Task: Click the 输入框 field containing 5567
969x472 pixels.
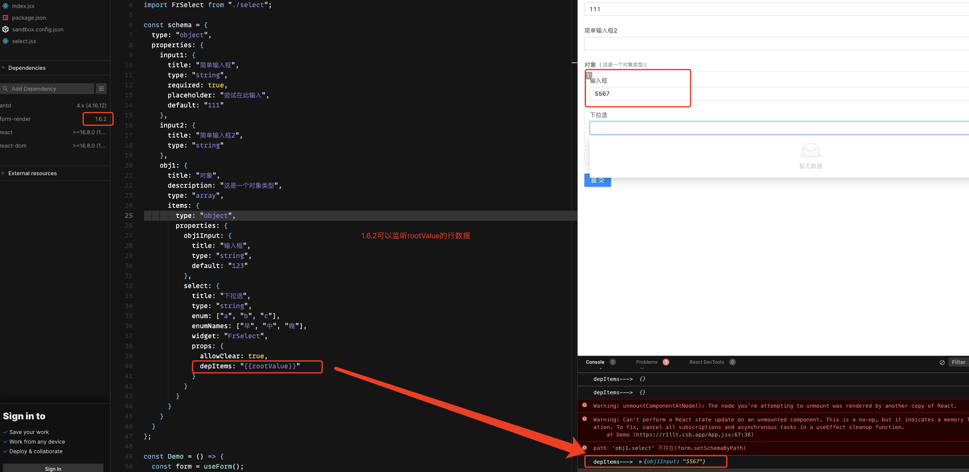Action: 638,94
